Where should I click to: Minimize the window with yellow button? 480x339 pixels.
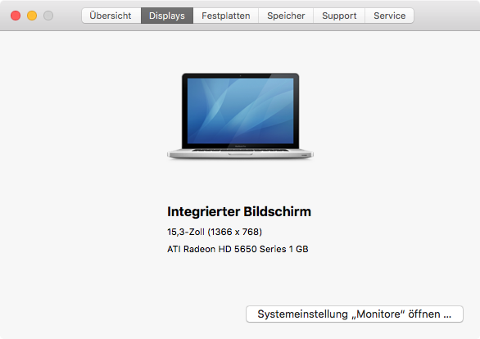(32, 16)
